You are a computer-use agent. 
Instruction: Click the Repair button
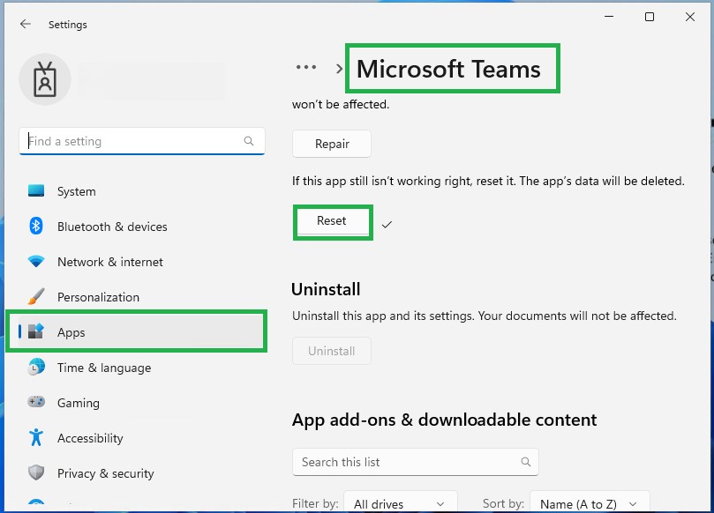(x=332, y=144)
